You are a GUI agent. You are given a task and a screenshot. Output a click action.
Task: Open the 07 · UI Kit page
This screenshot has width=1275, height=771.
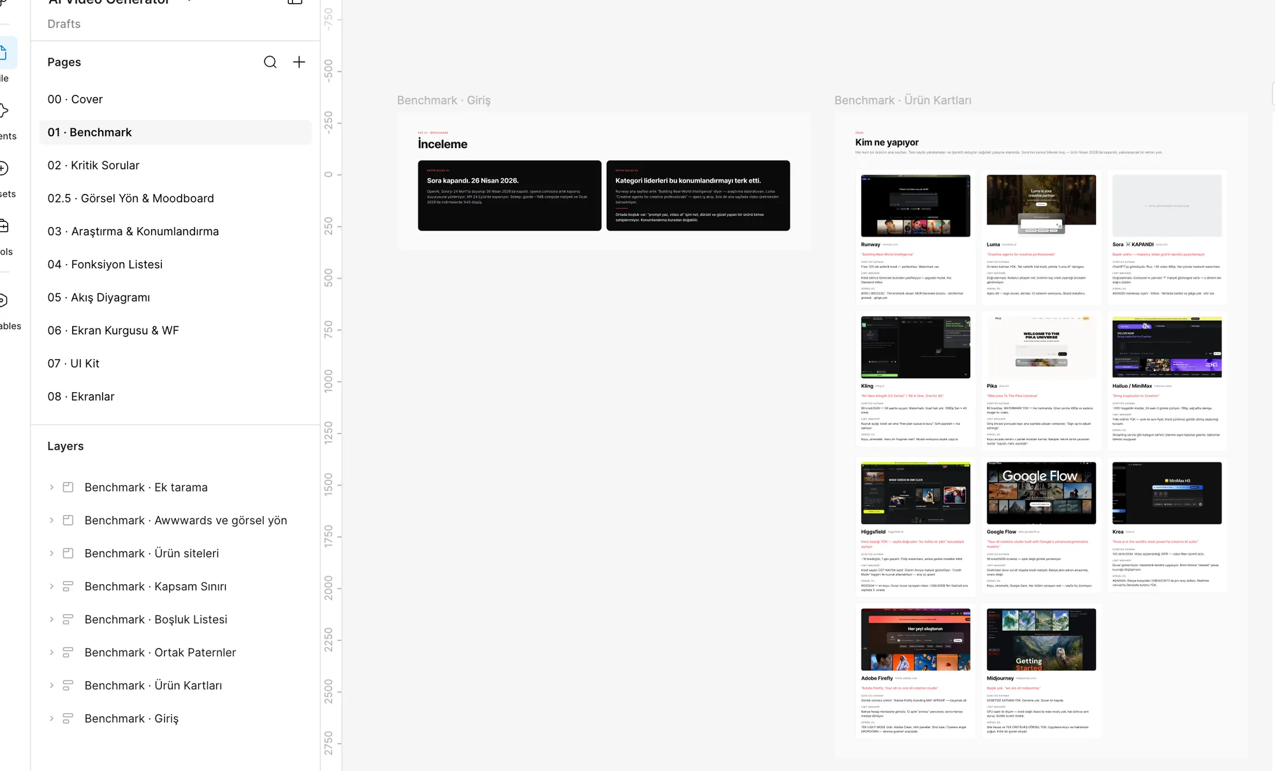(x=175, y=363)
